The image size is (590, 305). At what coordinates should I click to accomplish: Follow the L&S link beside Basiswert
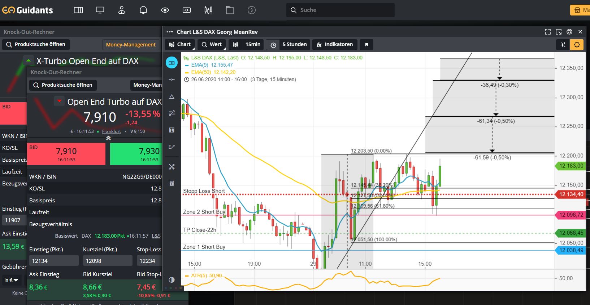(x=156, y=236)
